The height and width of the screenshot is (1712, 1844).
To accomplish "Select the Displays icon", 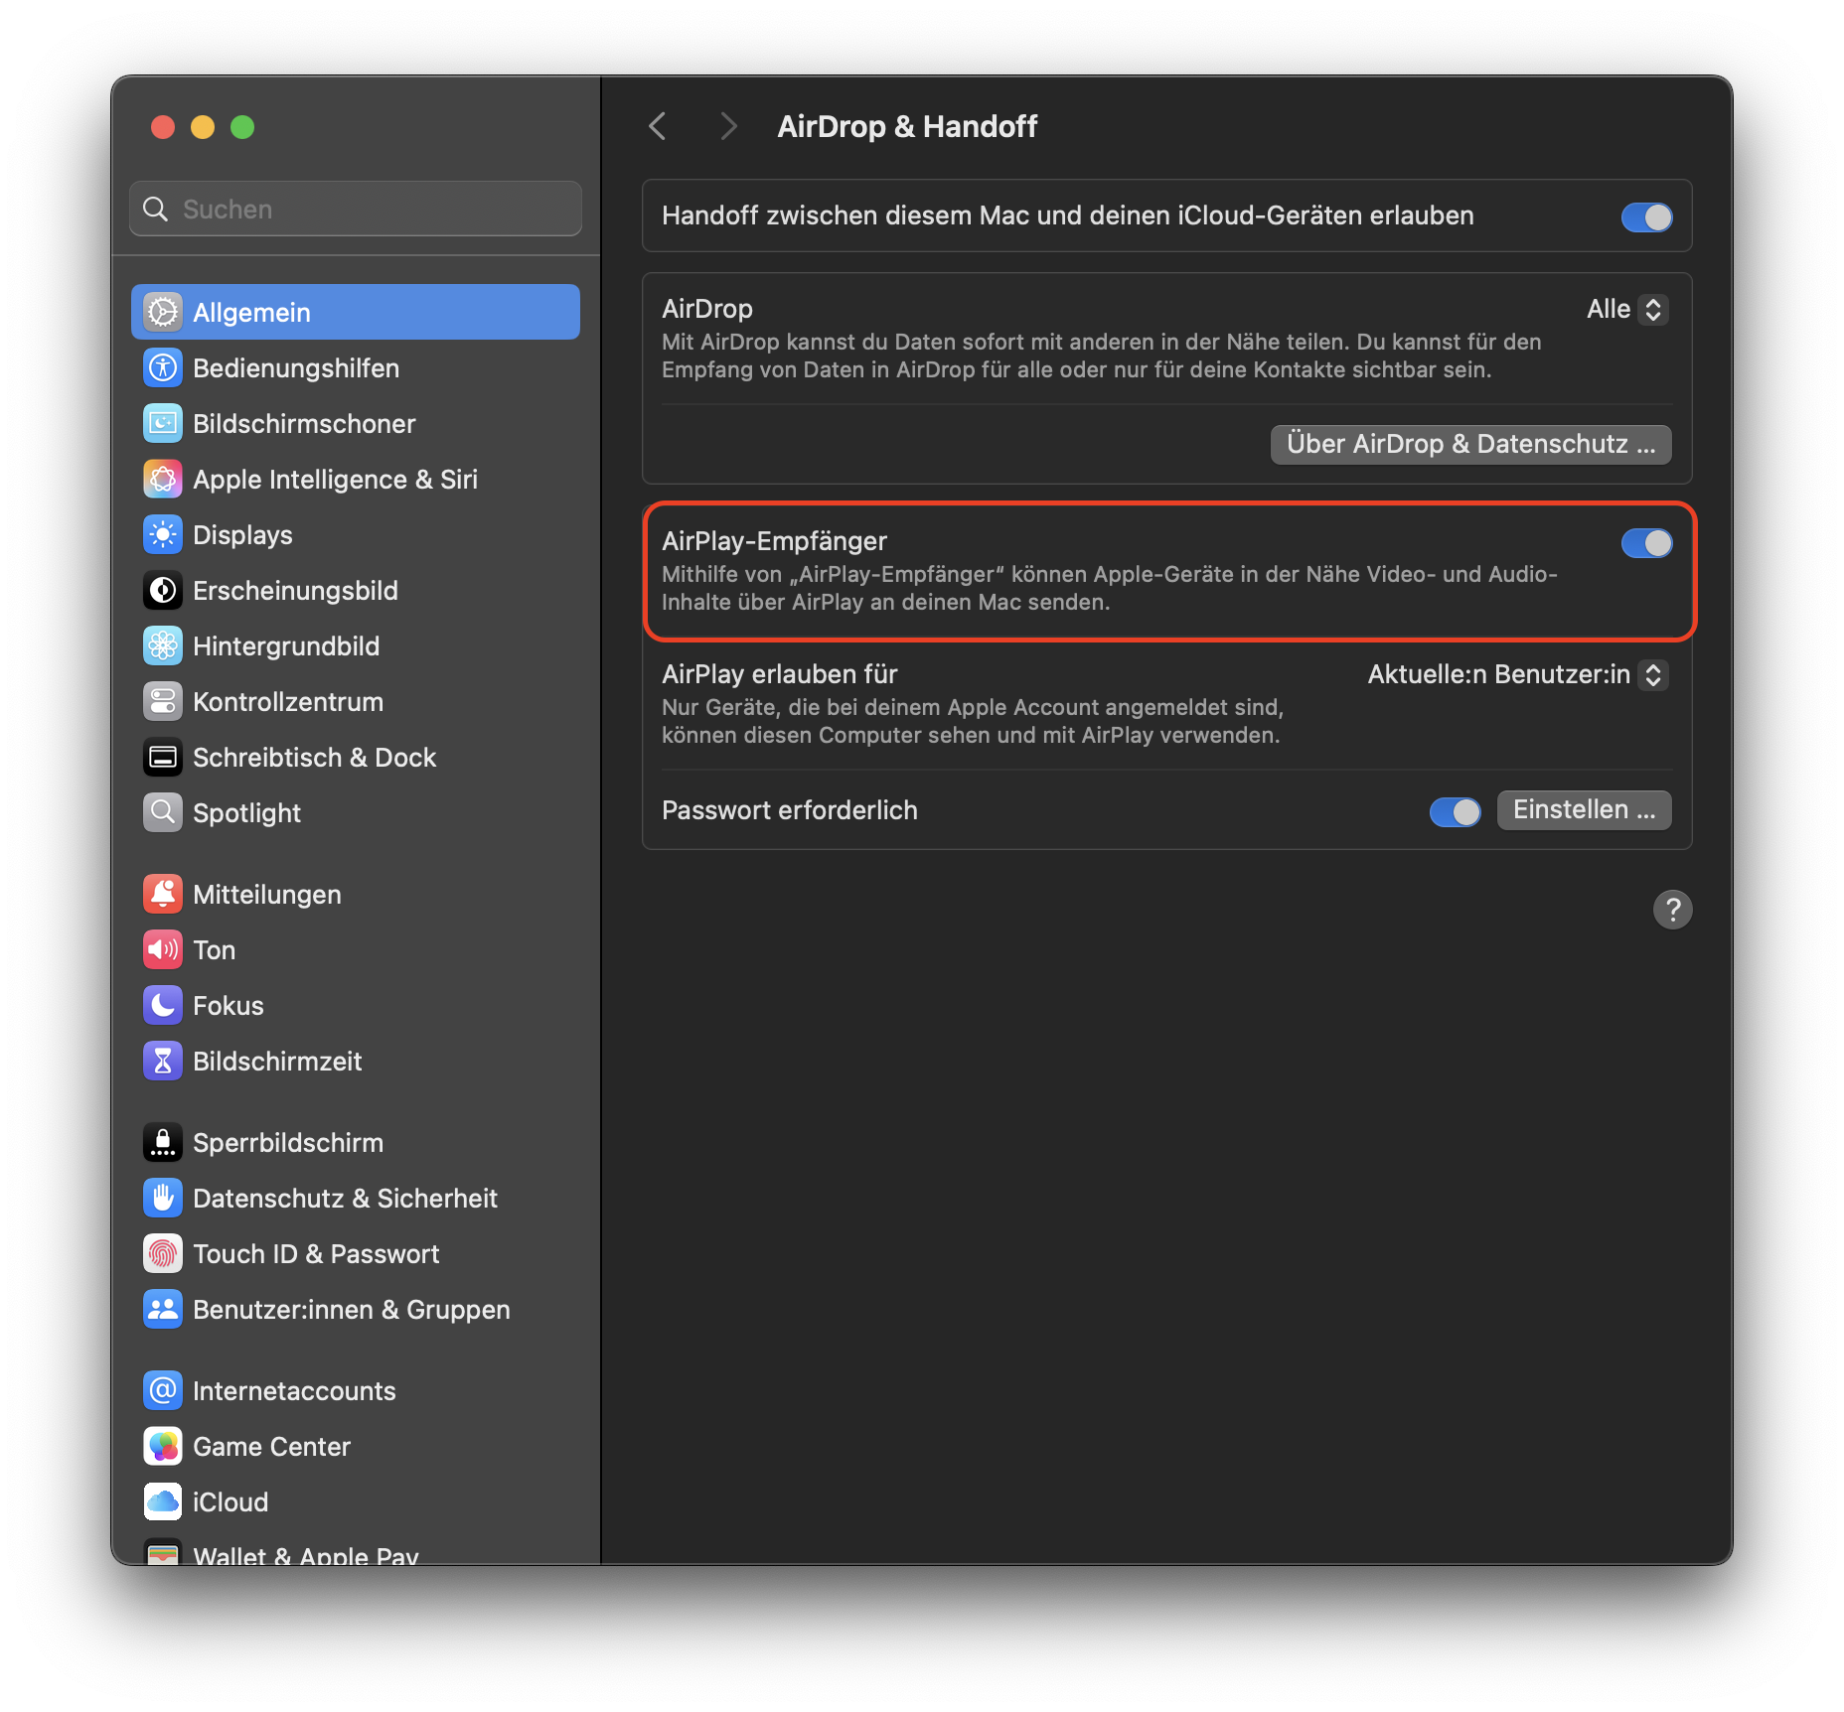I will (163, 534).
